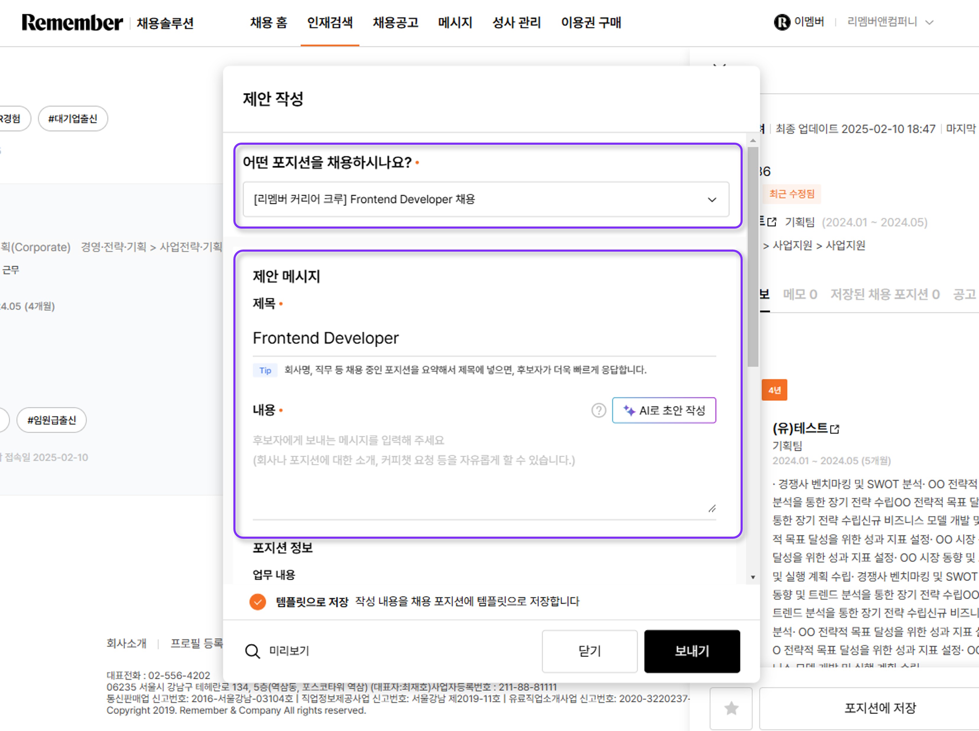The image size is (979, 731).
Task: Click the external link icon beside 기획팀
Action: 772,222
